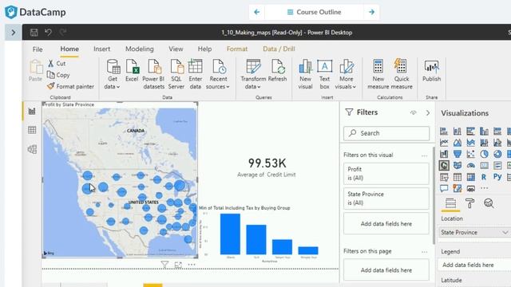Screen dimensions: 511x287
Task: Click the filter icon below map visual
Action: tap(164, 265)
